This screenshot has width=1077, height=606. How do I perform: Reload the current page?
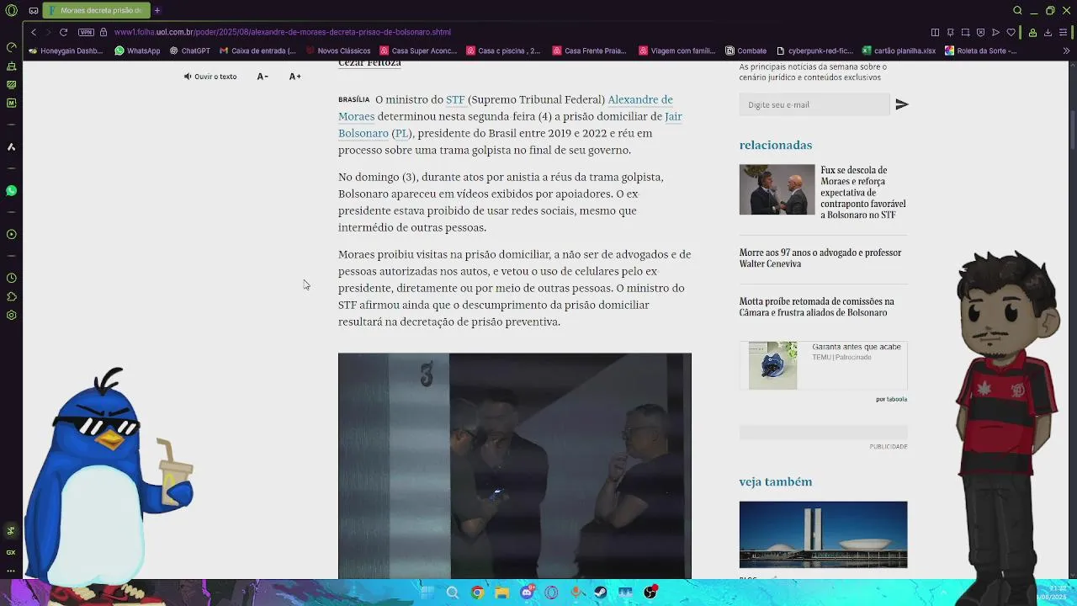point(63,32)
